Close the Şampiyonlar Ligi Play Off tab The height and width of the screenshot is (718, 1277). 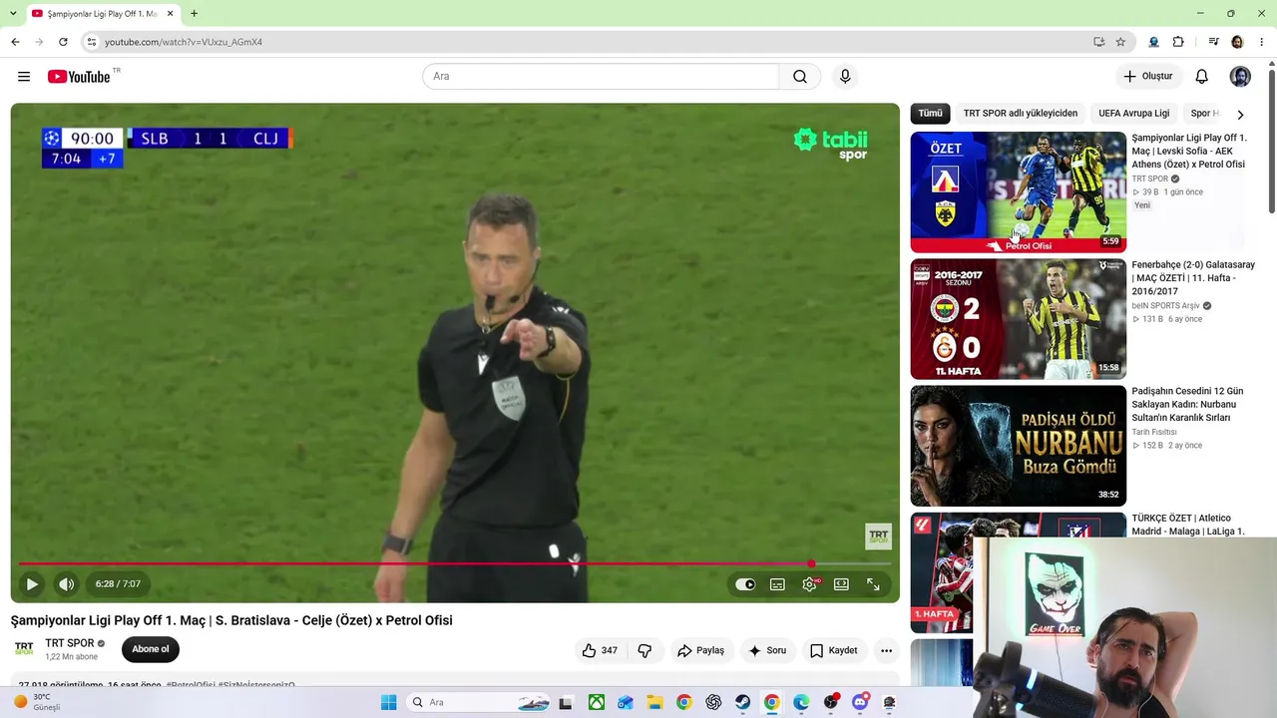click(x=171, y=14)
